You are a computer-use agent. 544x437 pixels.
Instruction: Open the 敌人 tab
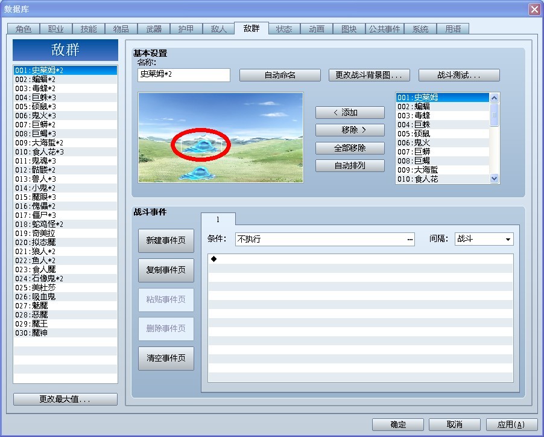pyautogui.click(x=218, y=29)
